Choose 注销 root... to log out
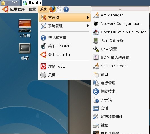Viewport: 150px width, 134px height. [64, 66]
